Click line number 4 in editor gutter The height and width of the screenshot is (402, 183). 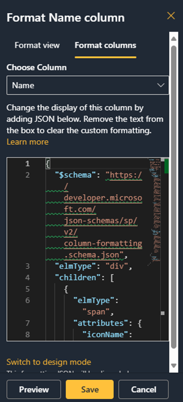point(28,277)
